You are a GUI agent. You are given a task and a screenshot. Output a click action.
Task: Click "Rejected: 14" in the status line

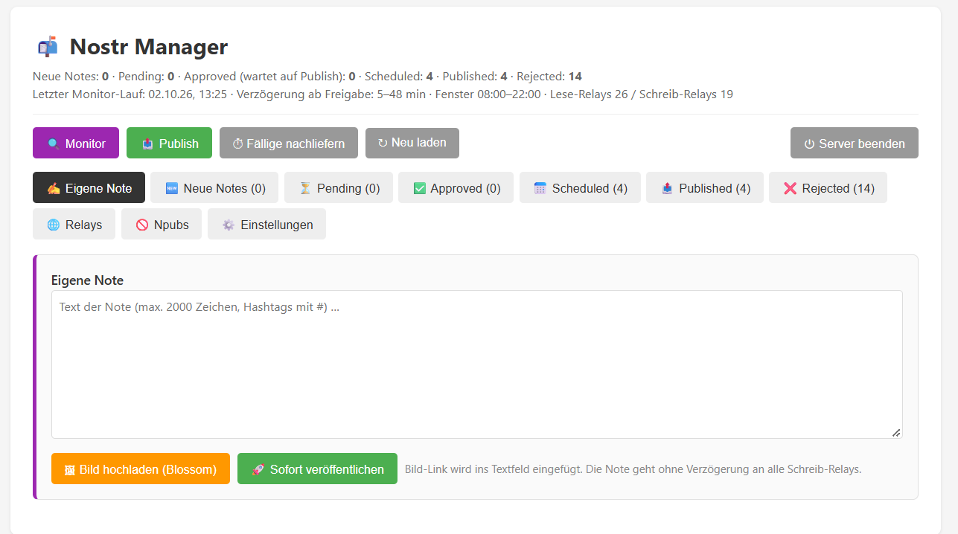click(549, 77)
